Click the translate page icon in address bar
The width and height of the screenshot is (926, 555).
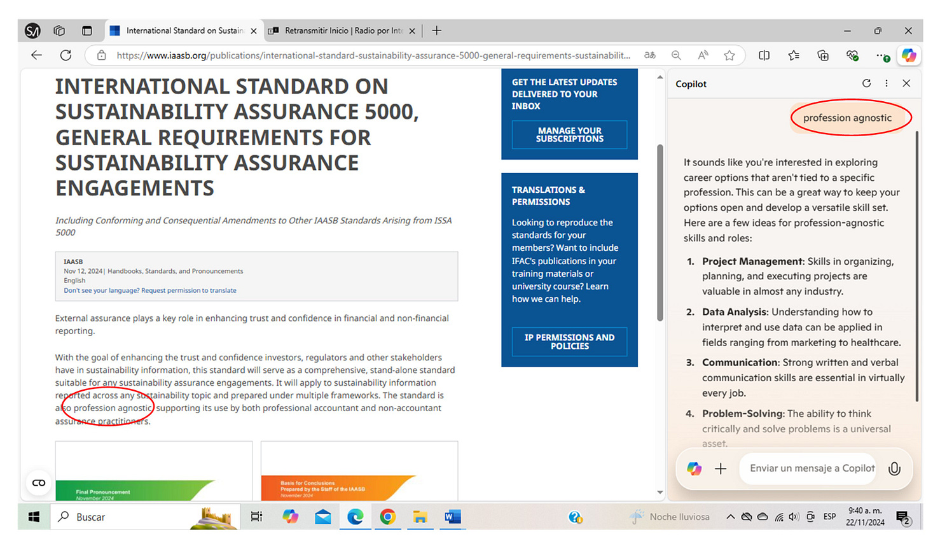tap(650, 55)
